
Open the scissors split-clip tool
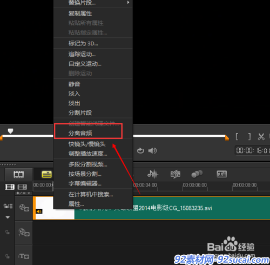(261, 137)
